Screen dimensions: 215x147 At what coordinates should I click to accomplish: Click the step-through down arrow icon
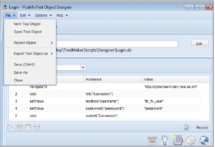click(x=37, y=127)
